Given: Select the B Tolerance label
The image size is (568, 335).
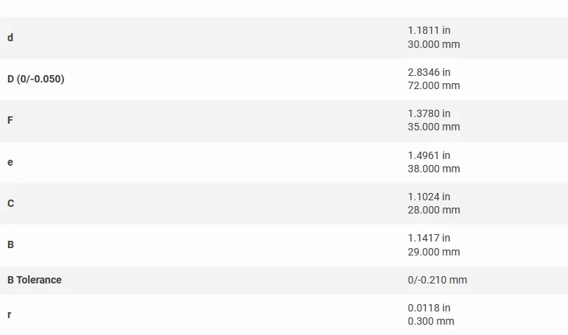Looking at the screenshot, I should [x=35, y=280].
